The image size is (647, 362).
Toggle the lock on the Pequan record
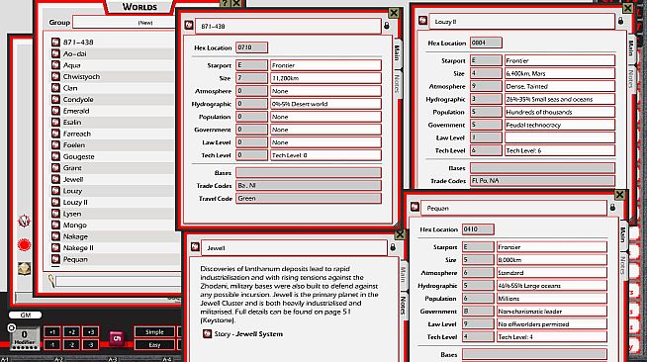(612, 208)
